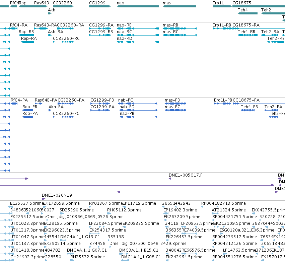Click the CG18675-PA protein label
Screen dimensions: 285x262
(246, 100)
